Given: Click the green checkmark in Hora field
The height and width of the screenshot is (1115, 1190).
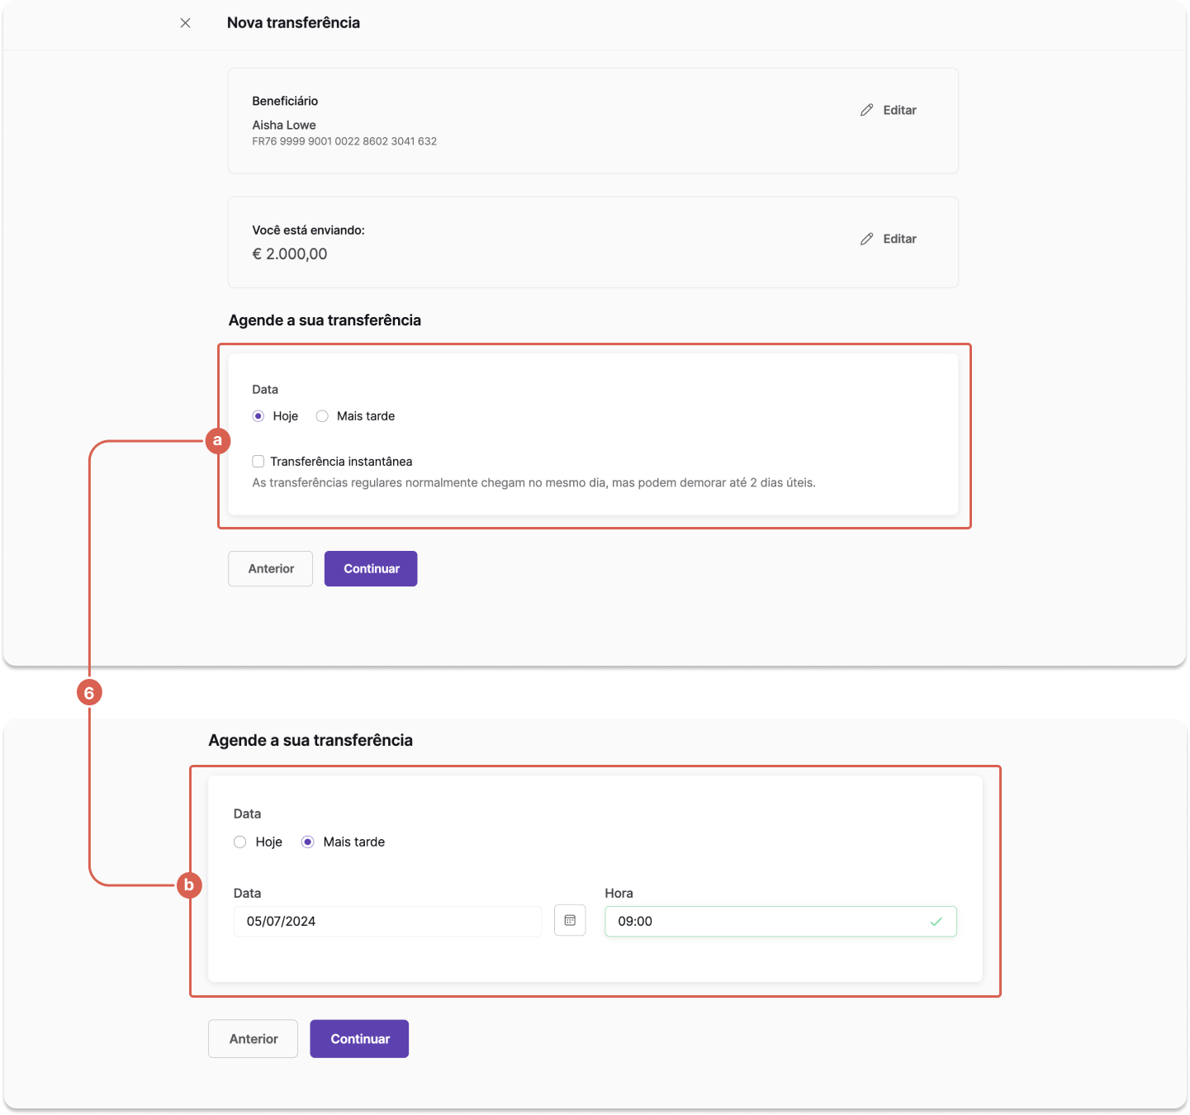Looking at the screenshot, I should coord(936,922).
